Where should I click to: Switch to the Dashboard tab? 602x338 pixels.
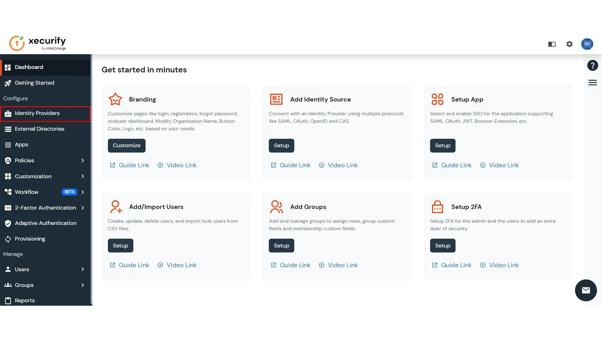coord(29,67)
